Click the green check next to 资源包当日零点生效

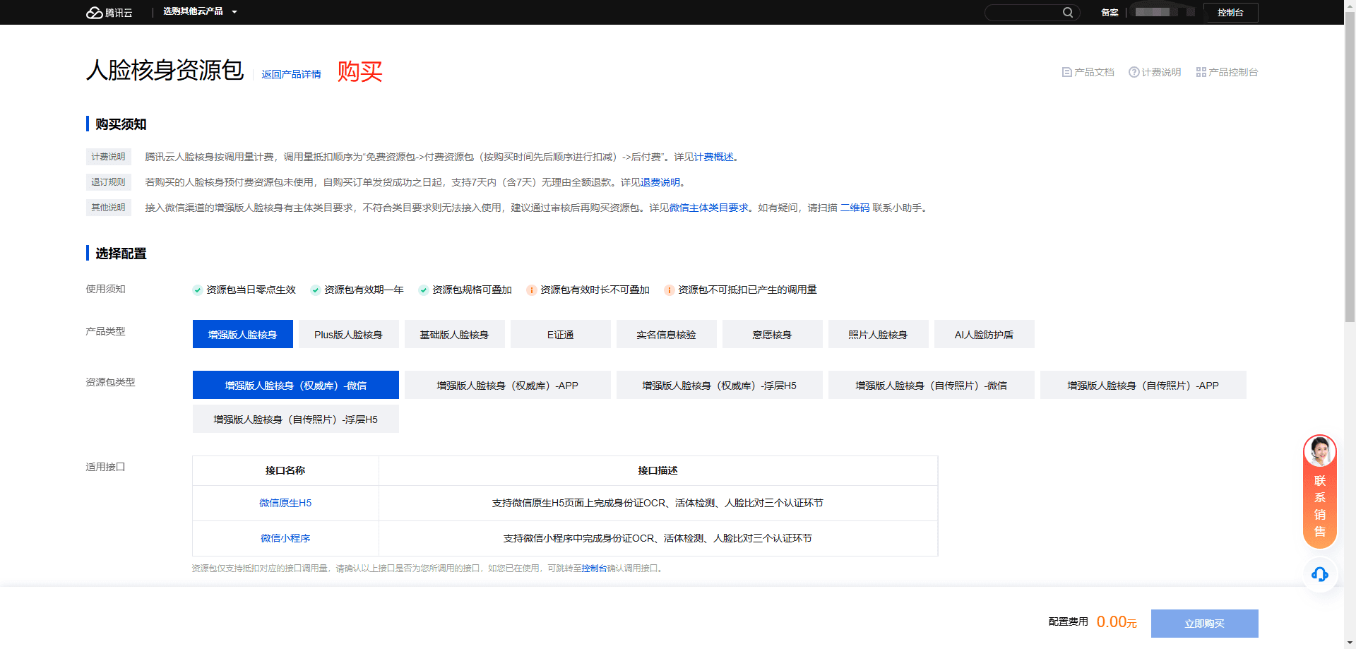[198, 290]
